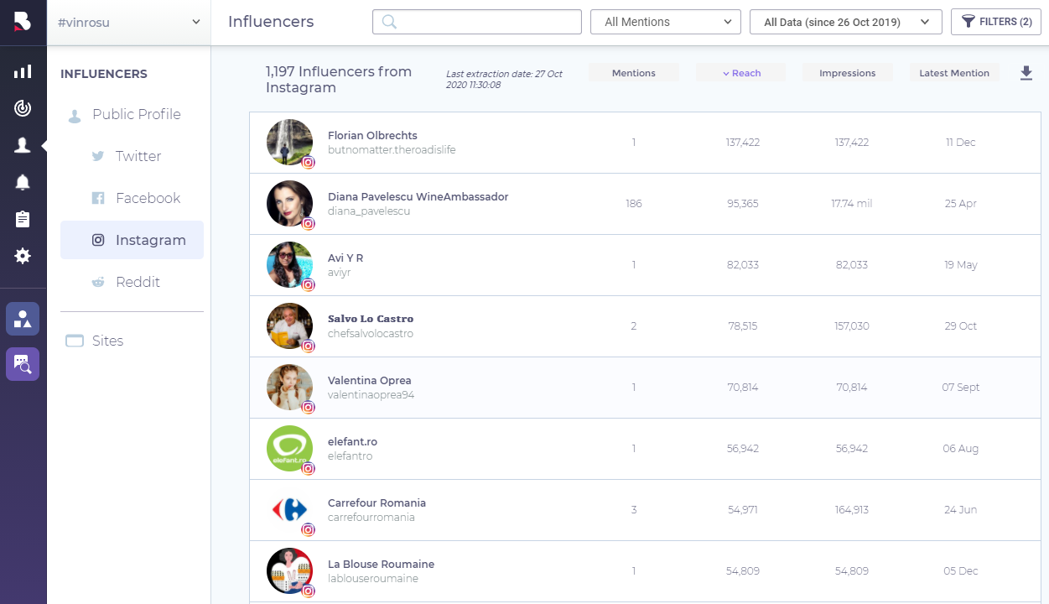Click Reddit icon in side menu
The image size is (1049, 604).
coord(98,282)
